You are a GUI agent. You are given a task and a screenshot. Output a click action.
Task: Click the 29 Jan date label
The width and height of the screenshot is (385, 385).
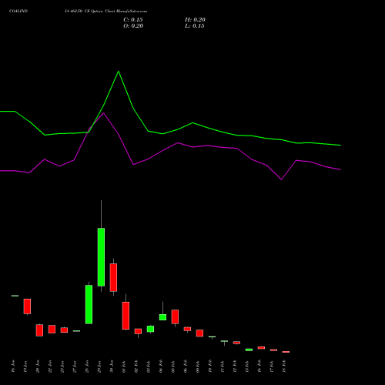pos(99,367)
